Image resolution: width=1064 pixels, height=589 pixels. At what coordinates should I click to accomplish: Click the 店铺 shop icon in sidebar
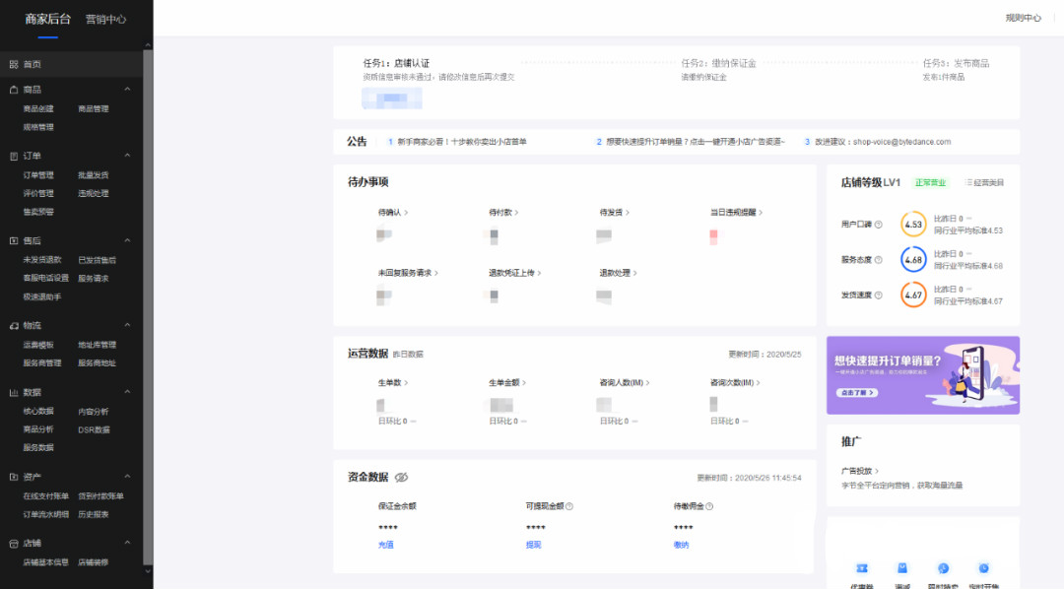(14, 543)
